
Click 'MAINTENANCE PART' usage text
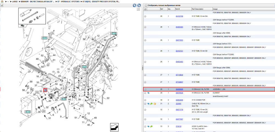221,97
